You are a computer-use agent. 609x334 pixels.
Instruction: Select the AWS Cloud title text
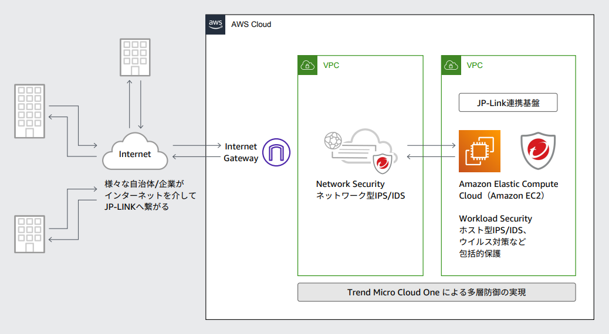pos(251,25)
